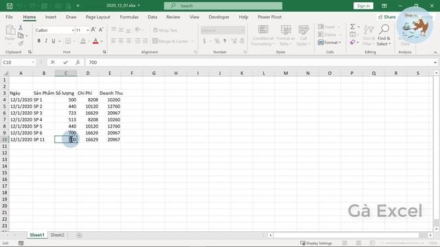Image resolution: width=440 pixels, height=247 pixels.
Task: Click the Insert Function fx icon
Action: [78, 62]
